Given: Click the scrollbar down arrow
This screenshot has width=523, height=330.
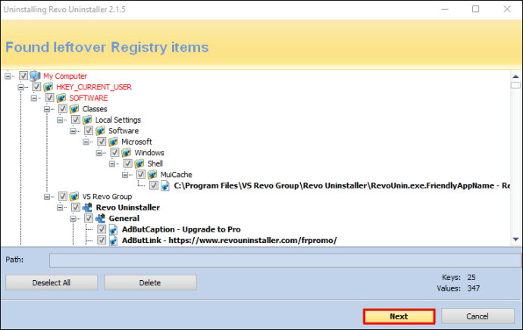Looking at the screenshot, I should coord(515,239).
